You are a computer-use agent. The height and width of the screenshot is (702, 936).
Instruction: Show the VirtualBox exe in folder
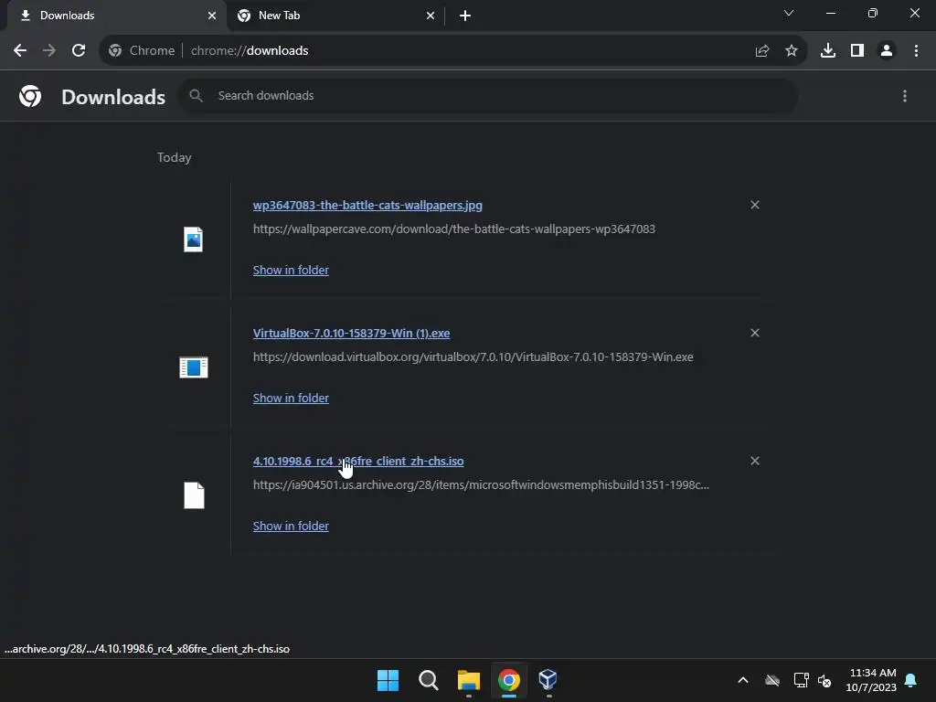pos(291,399)
